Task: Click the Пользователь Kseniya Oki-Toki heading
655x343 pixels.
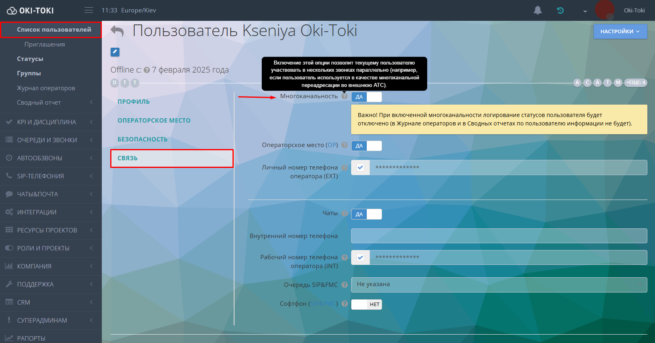Action: 245,31
